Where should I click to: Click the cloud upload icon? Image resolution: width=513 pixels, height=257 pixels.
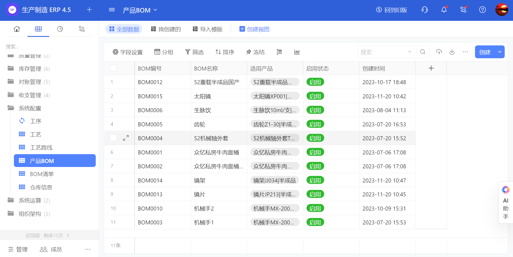(439, 52)
